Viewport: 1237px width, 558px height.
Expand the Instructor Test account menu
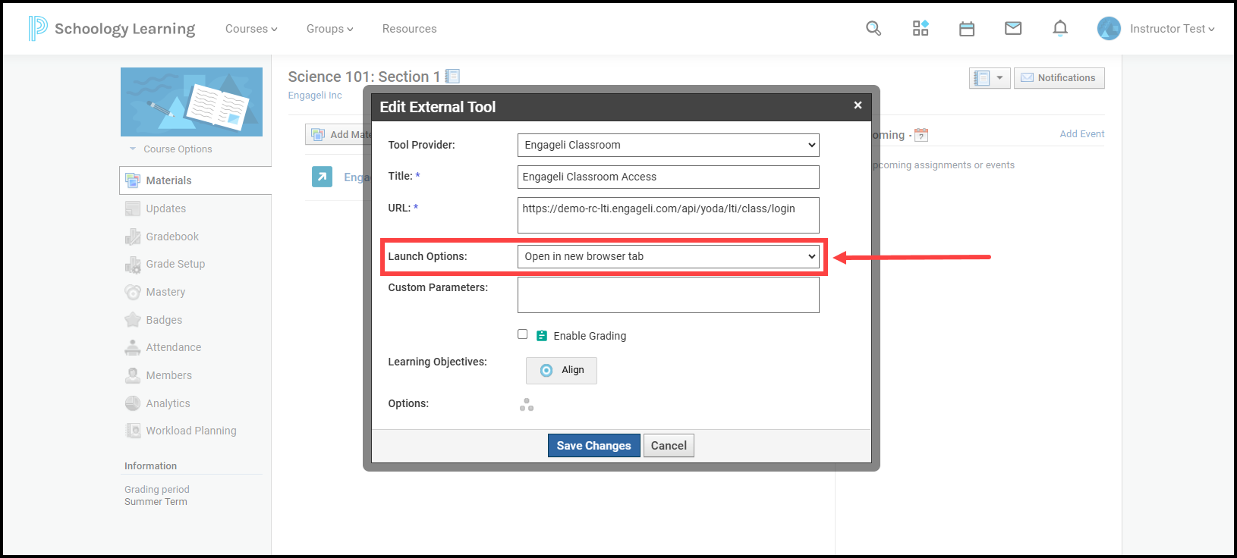[1172, 29]
